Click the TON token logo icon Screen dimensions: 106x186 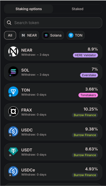tap(13, 92)
